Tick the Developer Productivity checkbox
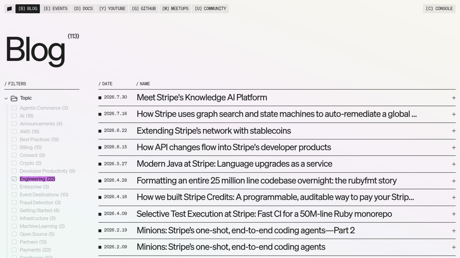460x258 pixels. pyautogui.click(x=14, y=171)
